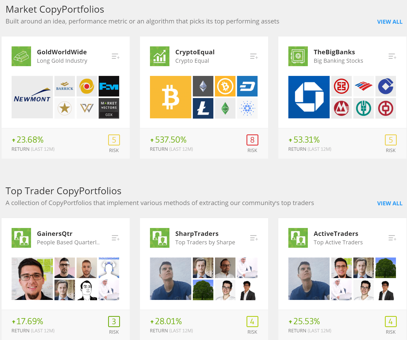Select the green bank logo tile
Viewport: 407px width, 340px height.
[364, 108]
